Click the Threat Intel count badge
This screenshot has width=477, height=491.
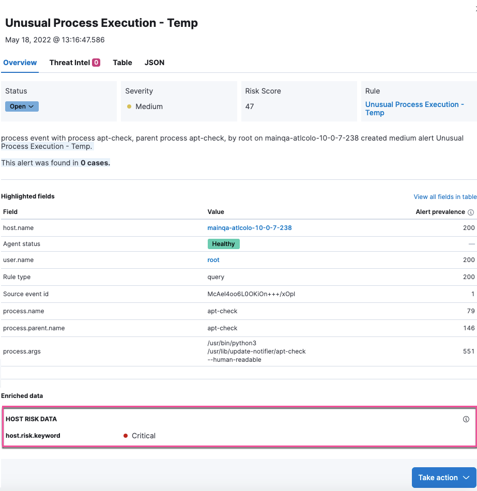96,63
